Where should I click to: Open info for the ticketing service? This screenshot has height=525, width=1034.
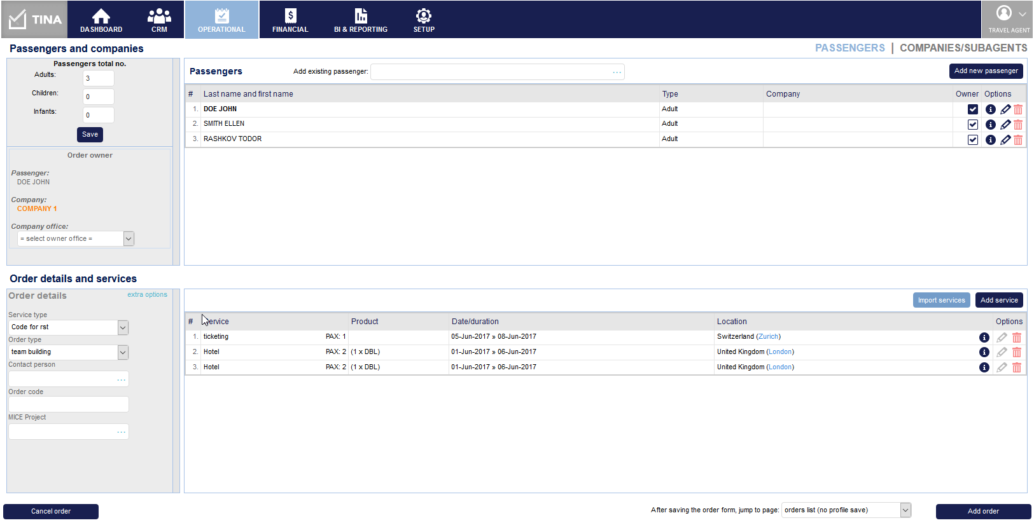pyautogui.click(x=984, y=337)
